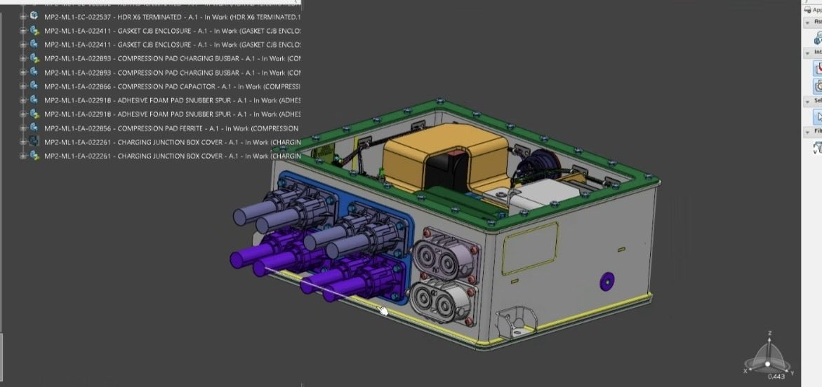Viewport: 822px width, 387px height.
Task: Select the lower gray dual-socket connector
Action: click(444, 301)
